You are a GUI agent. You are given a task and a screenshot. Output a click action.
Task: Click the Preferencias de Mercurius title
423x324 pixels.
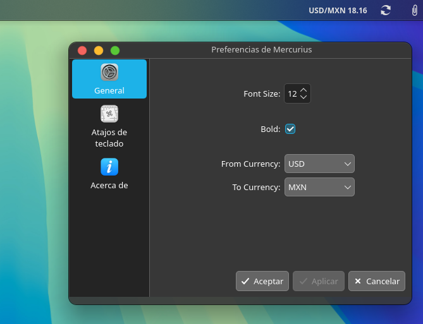point(261,50)
